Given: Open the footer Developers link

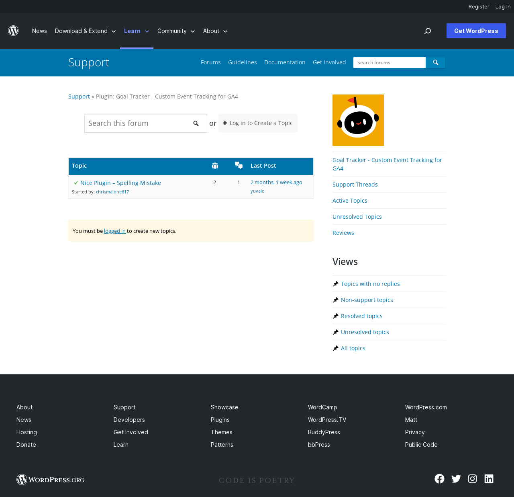Looking at the screenshot, I should [129, 420].
